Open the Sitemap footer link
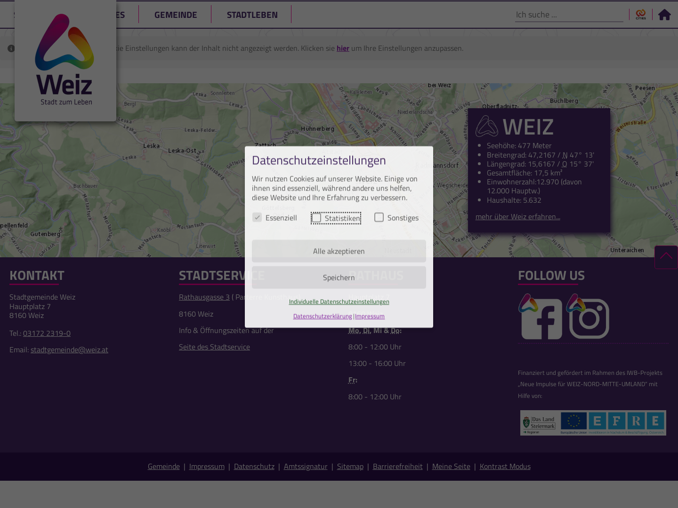Screen dimensions: 678x508 click(x=350, y=466)
